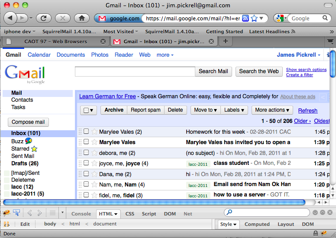Screen dimensions: 336x238
Task: Check the Dana, me (2) checkbox
Action: point(86,174)
